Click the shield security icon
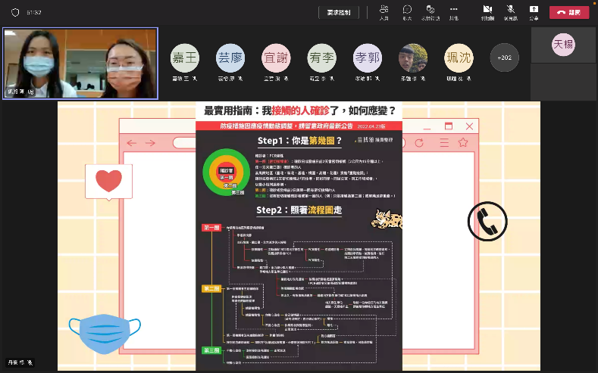598x373 pixels. point(15,13)
